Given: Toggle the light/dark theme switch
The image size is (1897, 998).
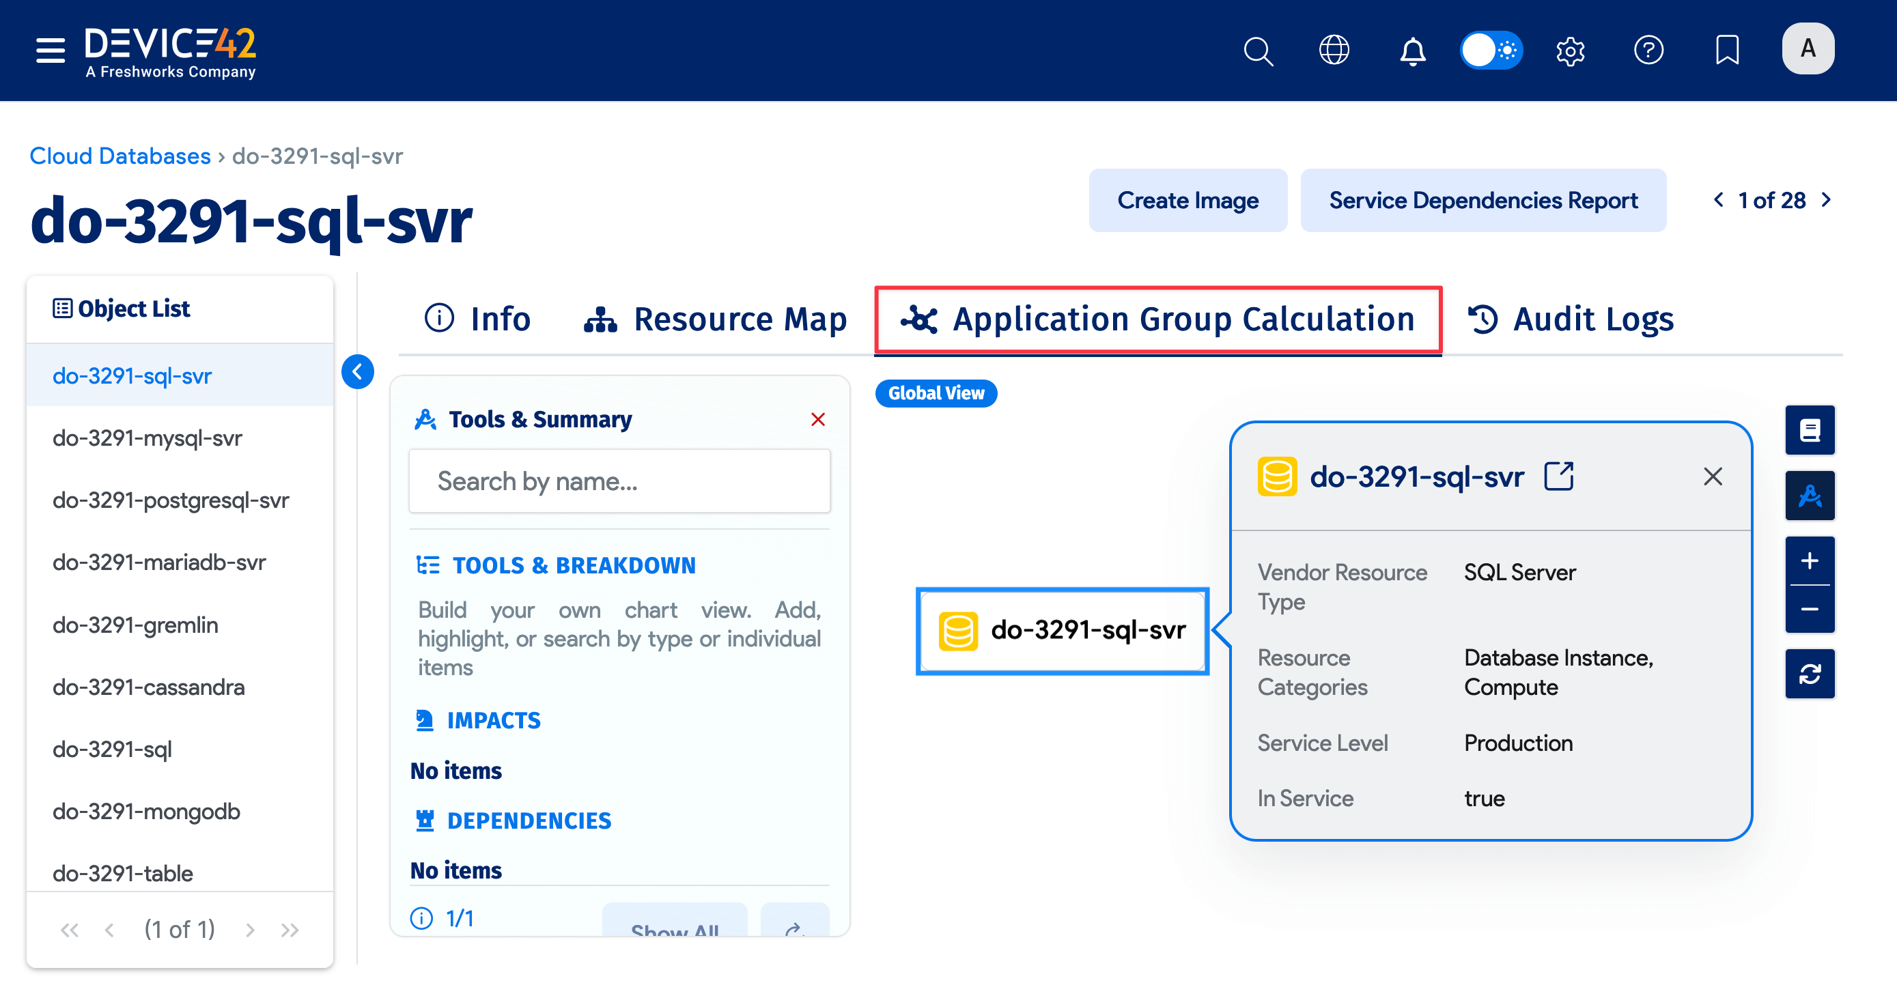Looking at the screenshot, I should coord(1491,50).
